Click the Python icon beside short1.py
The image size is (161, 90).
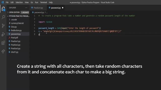(10, 52)
